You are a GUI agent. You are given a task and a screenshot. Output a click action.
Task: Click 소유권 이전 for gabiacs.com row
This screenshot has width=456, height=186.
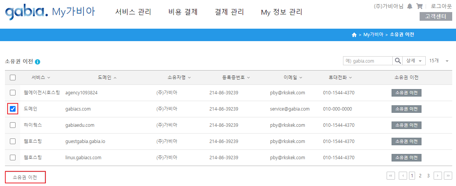pyautogui.click(x=406, y=109)
